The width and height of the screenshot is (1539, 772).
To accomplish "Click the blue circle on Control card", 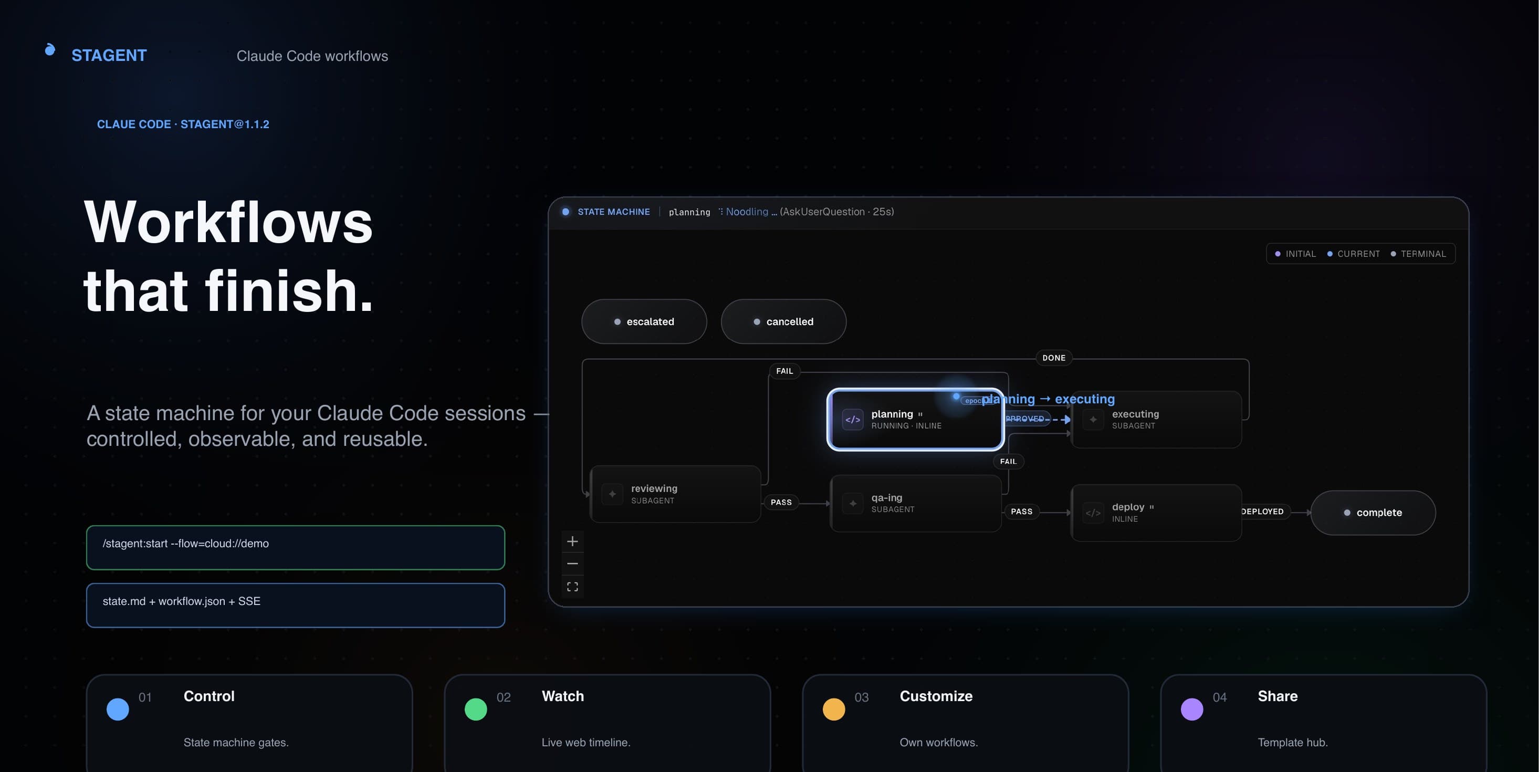I will 118,710.
